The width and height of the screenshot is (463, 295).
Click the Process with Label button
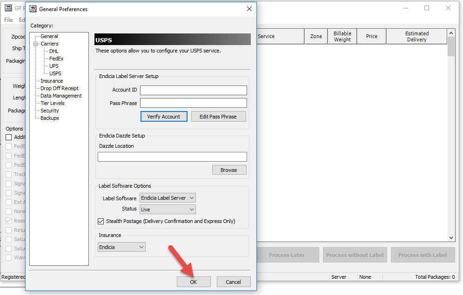[423, 255]
